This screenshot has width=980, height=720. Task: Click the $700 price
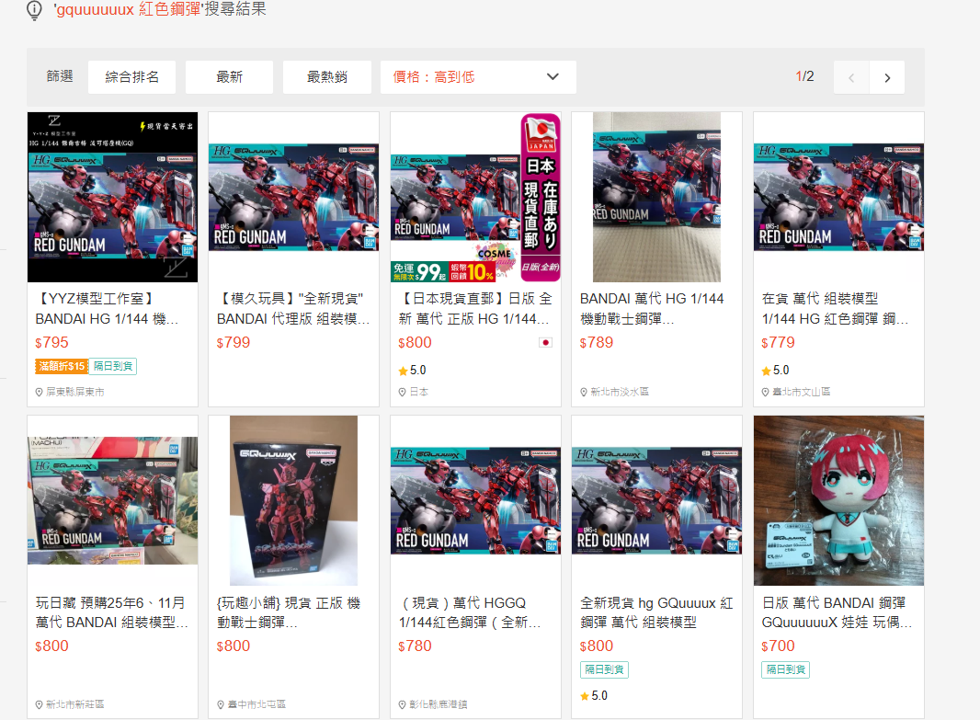click(x=778, y=646)
